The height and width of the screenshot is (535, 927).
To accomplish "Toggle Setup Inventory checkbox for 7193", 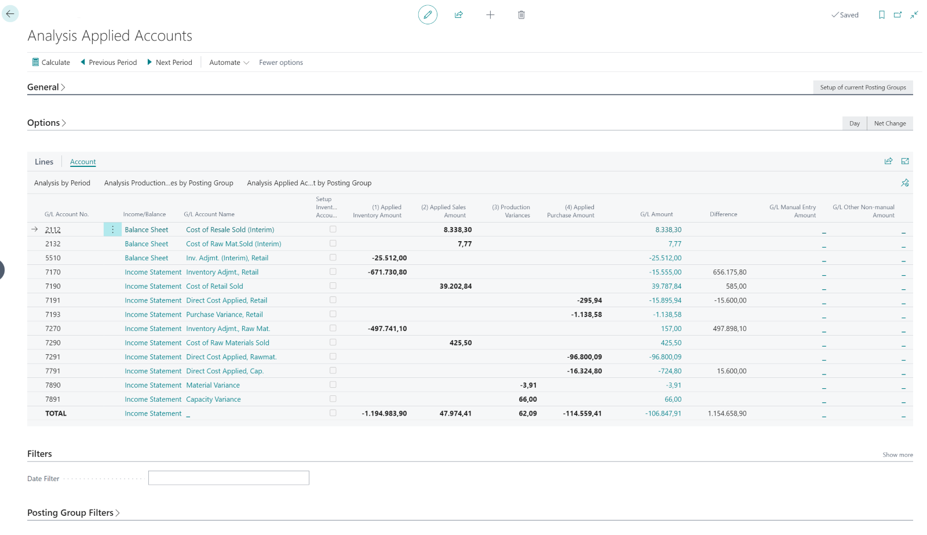I will pyautogui.click(x=333, y=314).
